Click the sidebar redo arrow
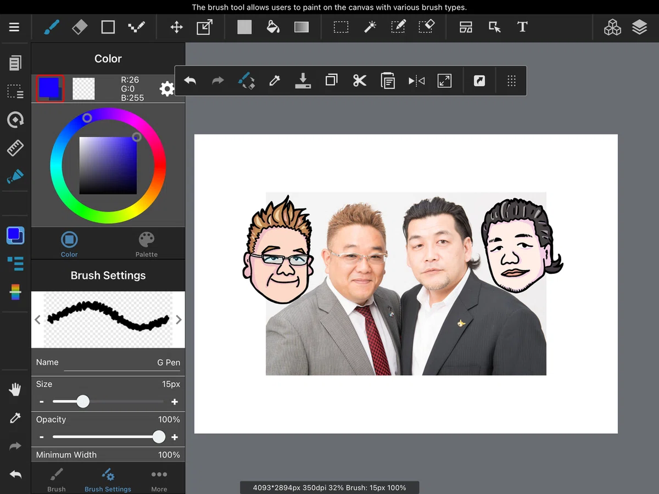The height and width of the screenshot is (494, 659). click(x=15, y=446)
